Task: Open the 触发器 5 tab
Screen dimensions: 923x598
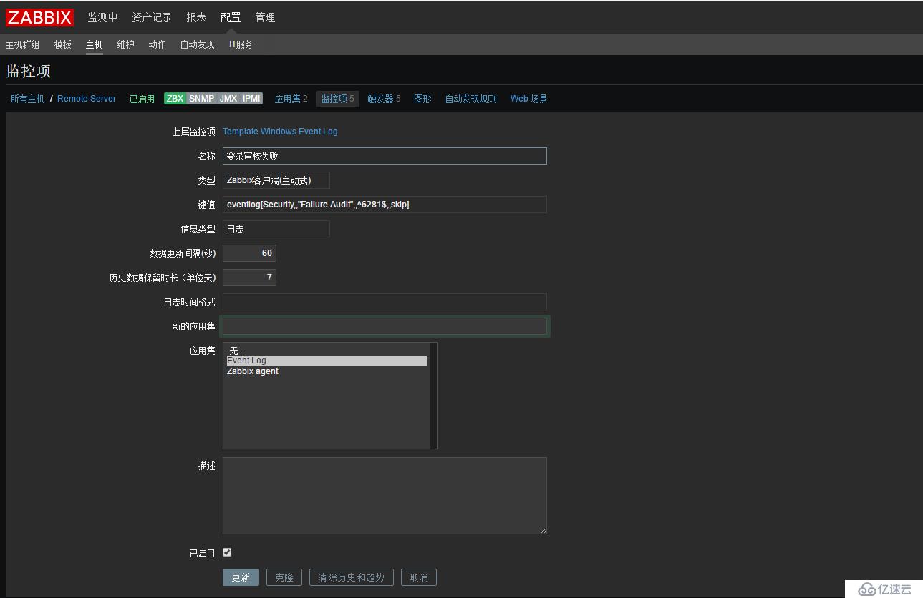Action: [384, 99]
